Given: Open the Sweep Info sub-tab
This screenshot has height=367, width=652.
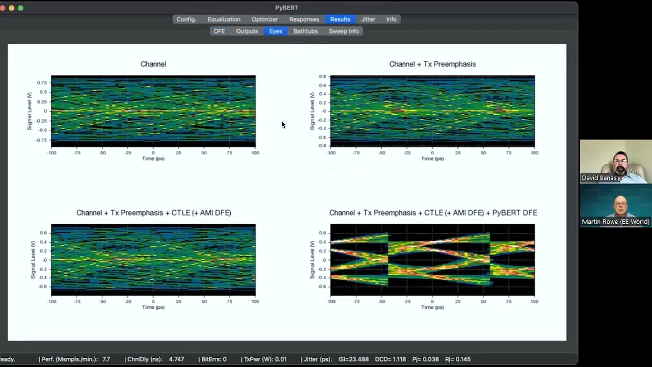Looking at the screenshot, I should [344, 31].
